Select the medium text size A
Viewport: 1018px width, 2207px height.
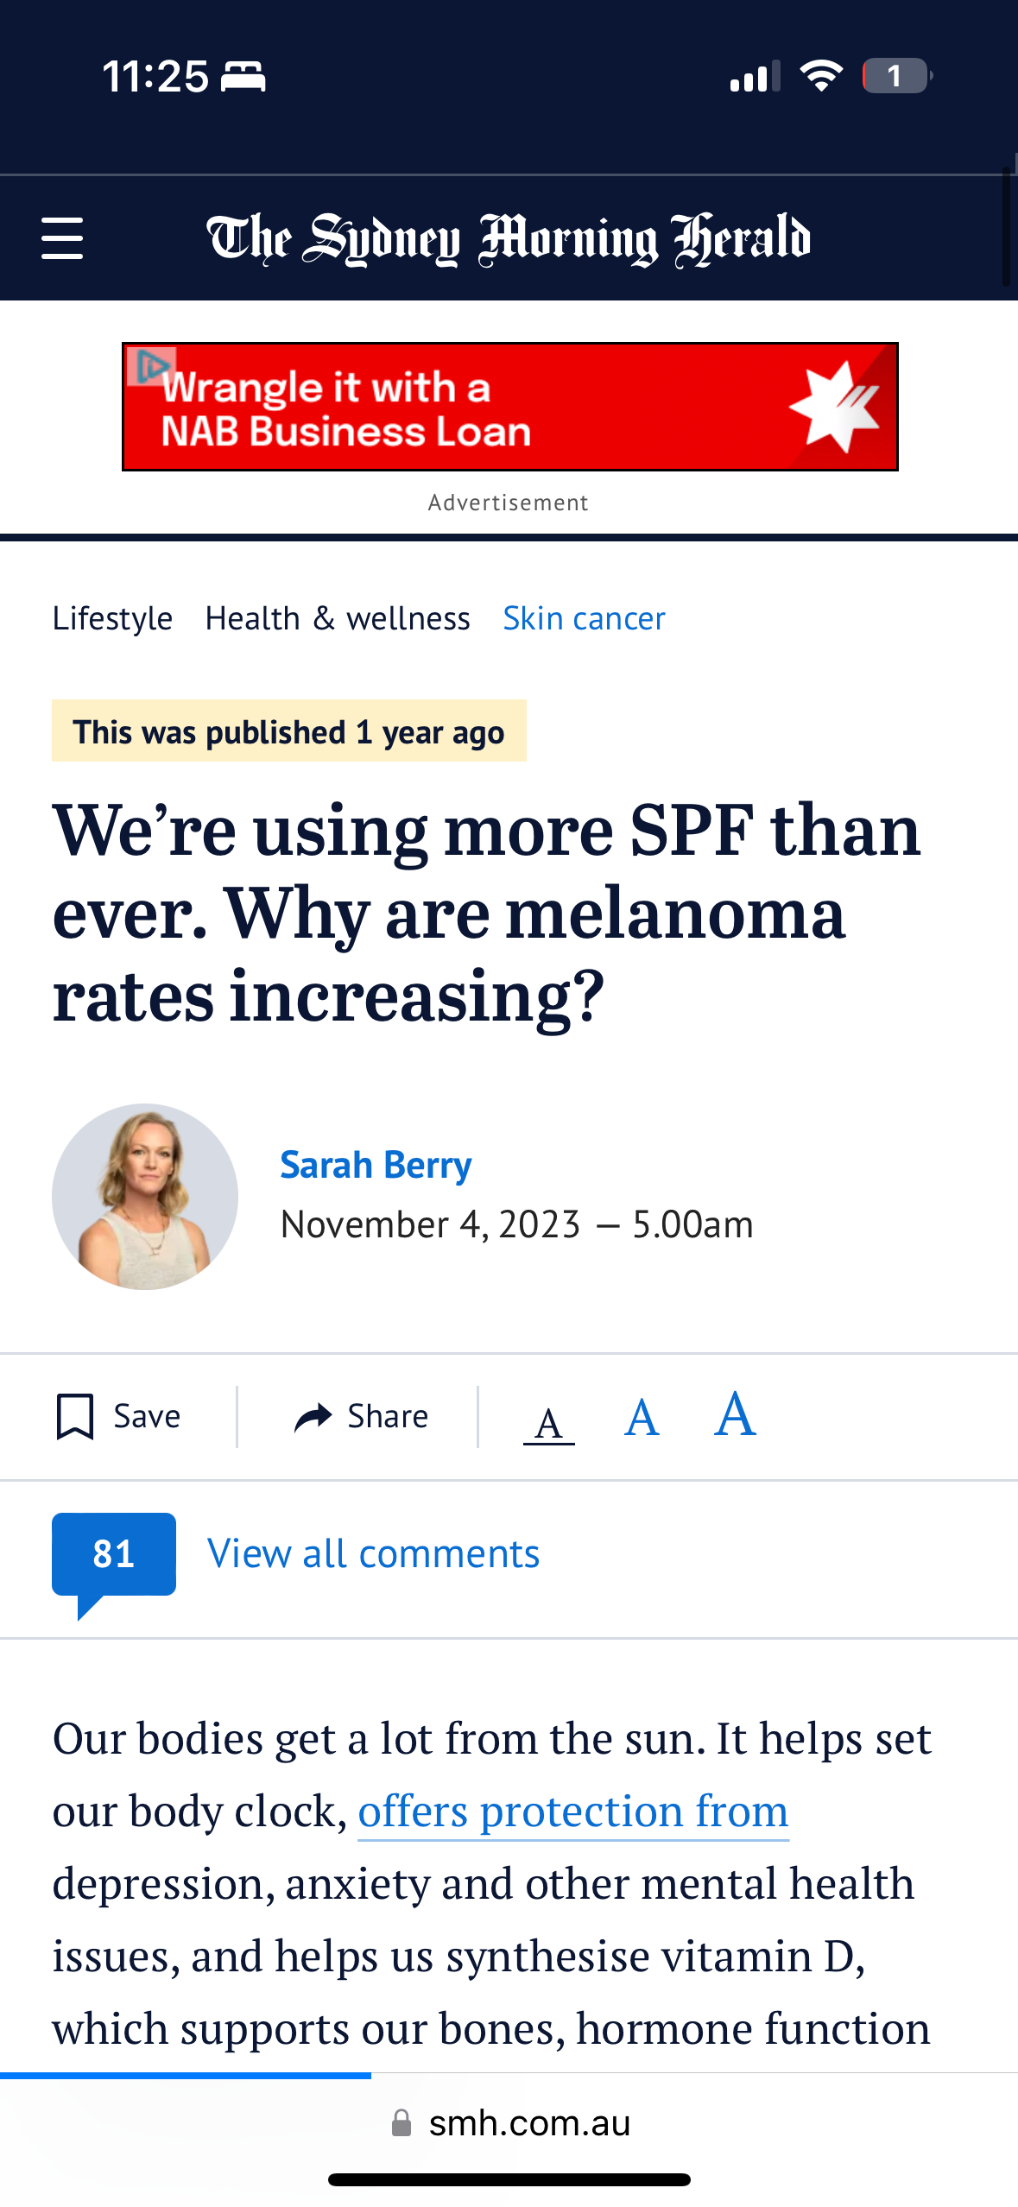[642, 1419]
